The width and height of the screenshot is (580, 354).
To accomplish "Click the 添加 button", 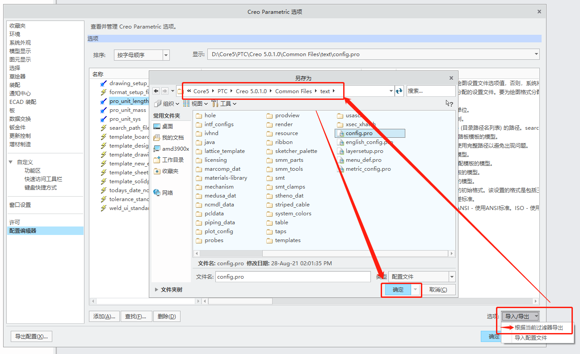I will coord(105,317).
